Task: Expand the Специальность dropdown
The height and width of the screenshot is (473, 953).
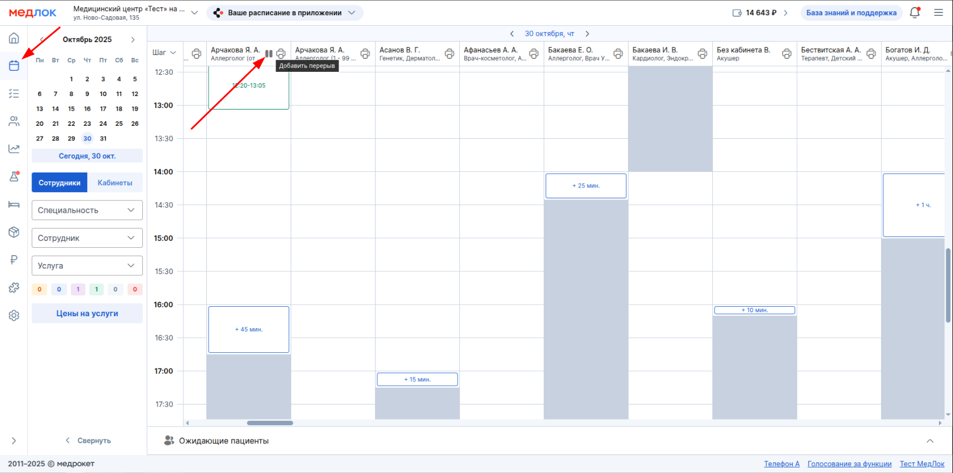Action: [x=87, y=210]
